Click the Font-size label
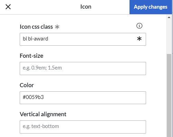Image resolution: width=173 pixels, height=137 pixels. [x=31, y=56]
